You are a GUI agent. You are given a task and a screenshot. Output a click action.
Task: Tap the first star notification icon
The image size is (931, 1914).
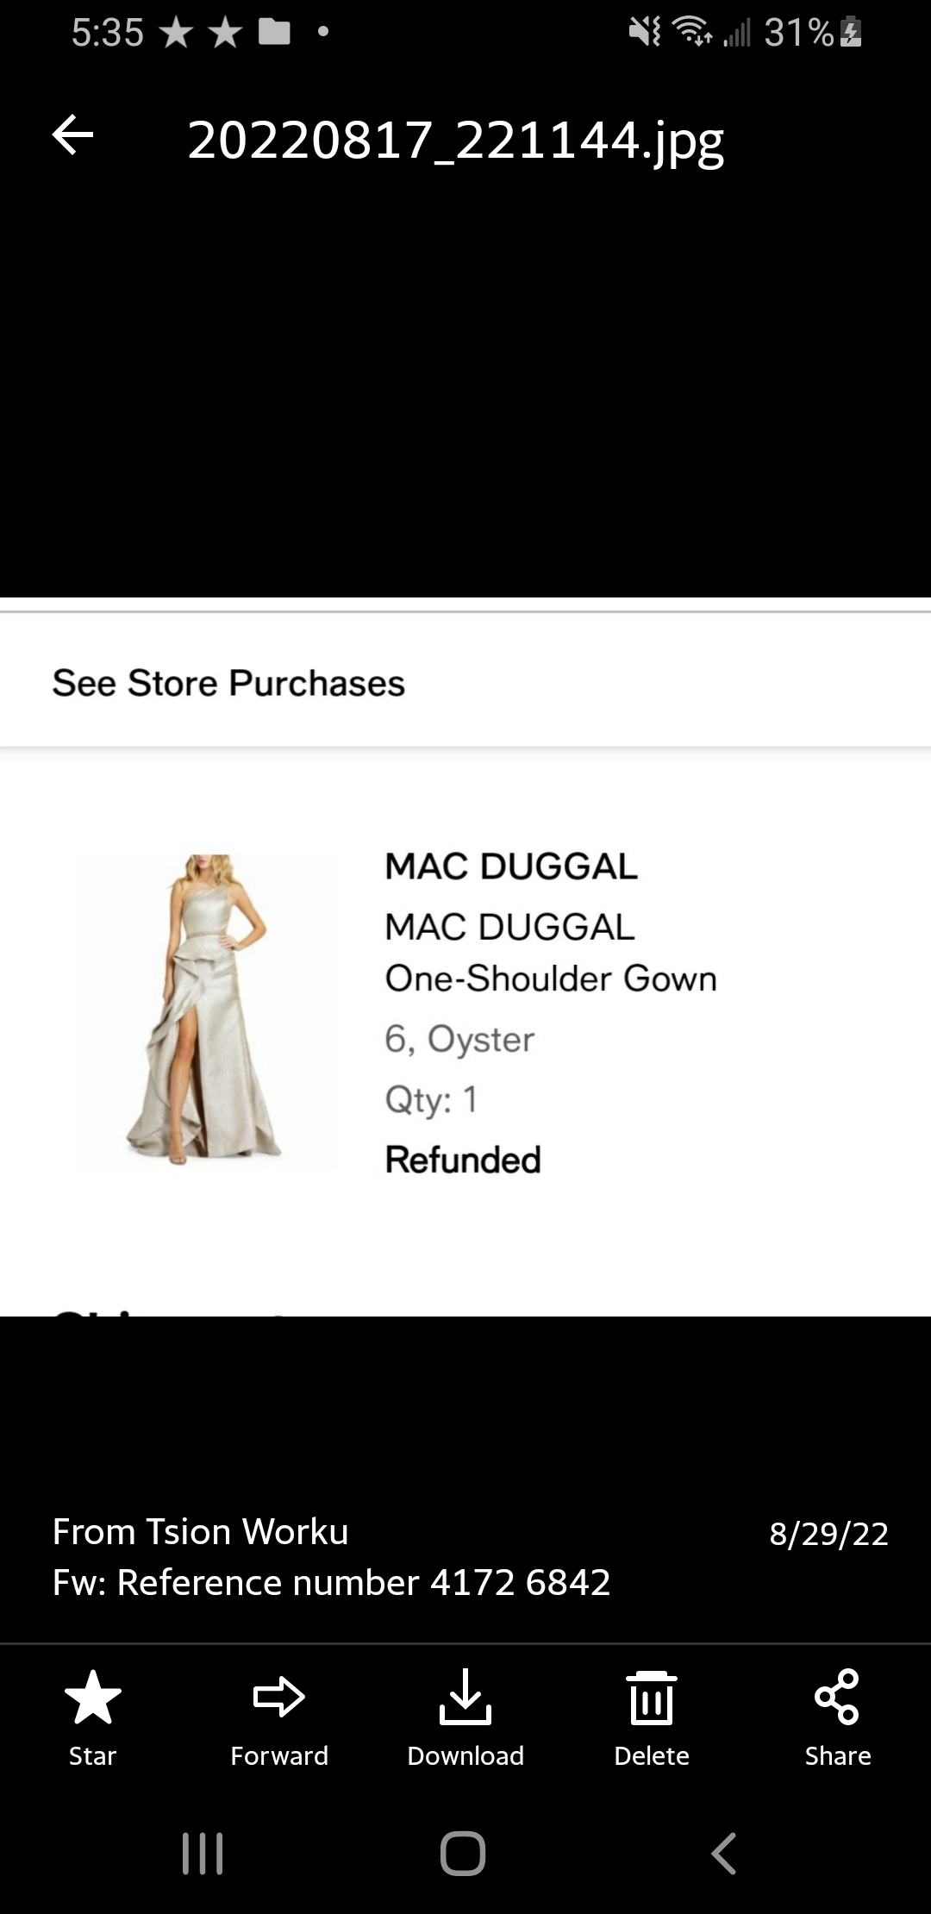pyautogui.click(x=177, y=33)
